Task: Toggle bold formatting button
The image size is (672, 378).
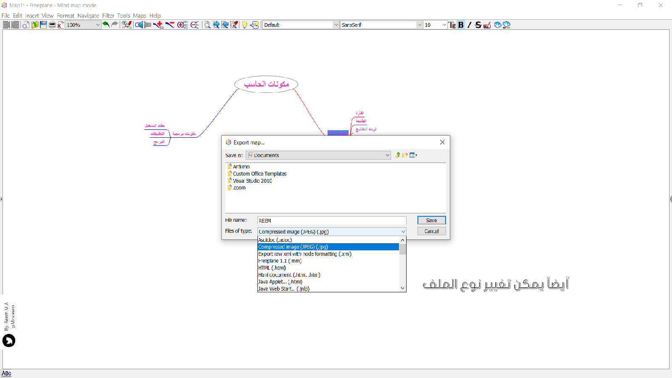Action: click(x=461, y=25)
